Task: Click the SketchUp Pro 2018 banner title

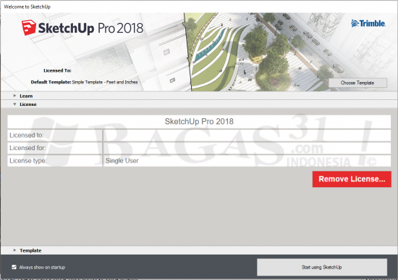Action: (90, 28)
